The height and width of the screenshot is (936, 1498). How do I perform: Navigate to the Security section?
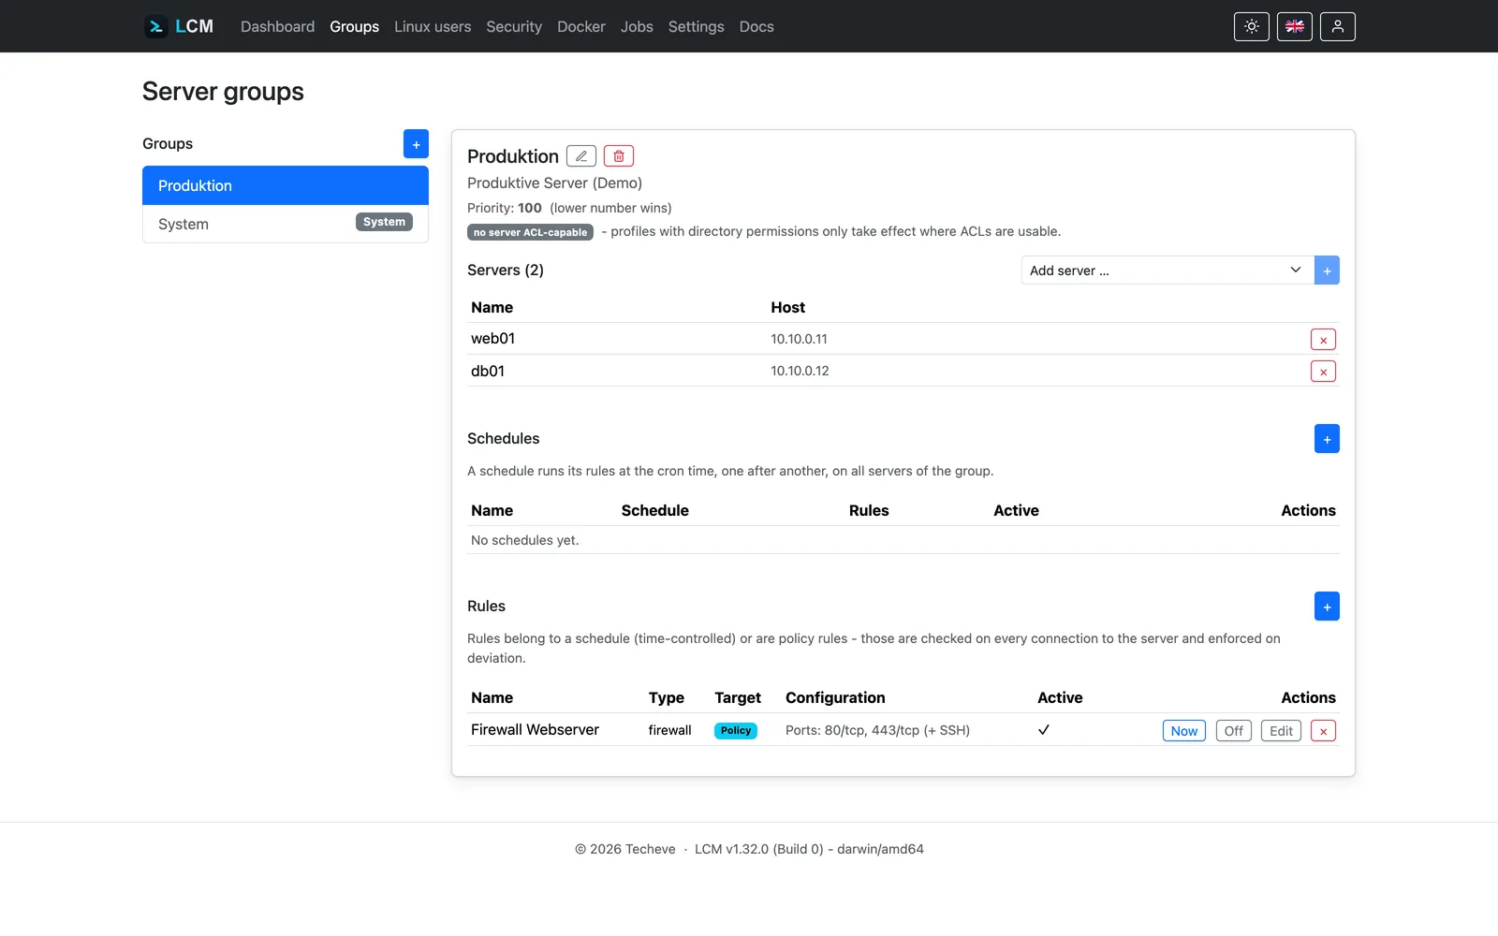514,26
